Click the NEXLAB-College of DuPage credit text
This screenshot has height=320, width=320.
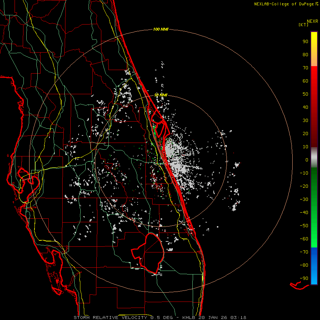(284, 4)
